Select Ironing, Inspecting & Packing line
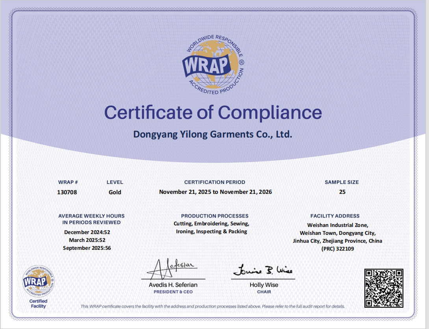The height and width of the screenshot is (329, 429). [x=212, y=232]
